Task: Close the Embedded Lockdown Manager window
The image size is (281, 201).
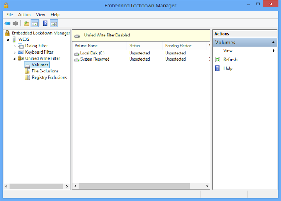Action: [270, 4]
